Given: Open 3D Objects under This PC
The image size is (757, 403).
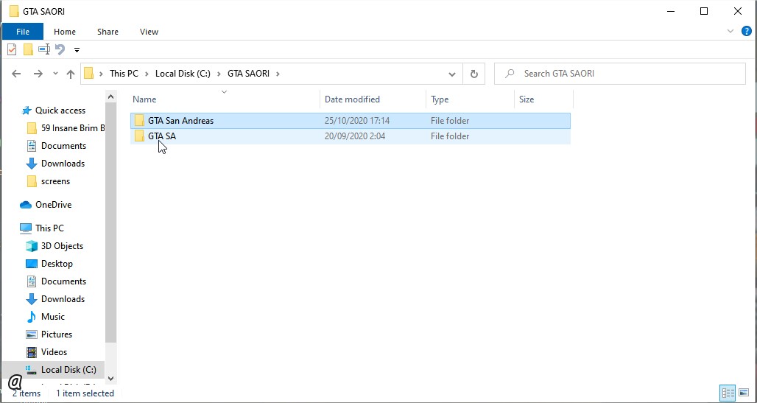Looking at the screenshot, I should pyautogui.click(x=62, y=246).
